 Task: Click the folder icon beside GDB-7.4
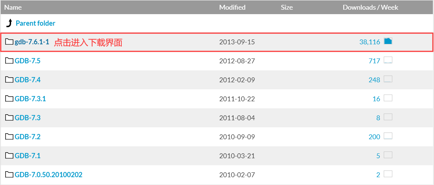pos(9,80)
